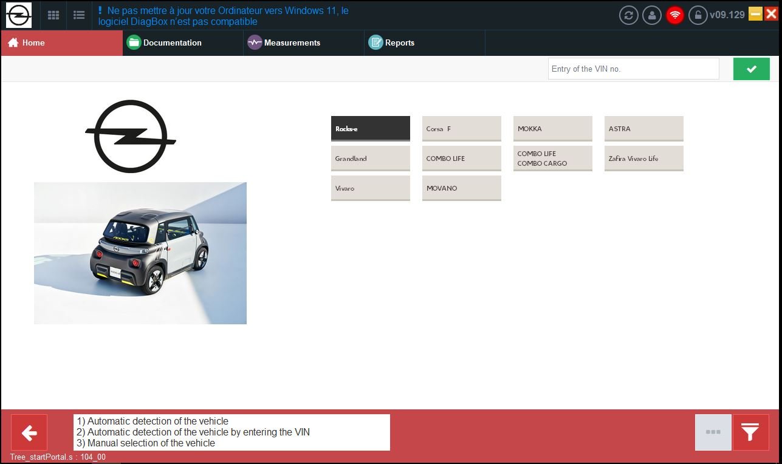Open the filter funnel button
782x464 pixels.
(x=750, y=432)
